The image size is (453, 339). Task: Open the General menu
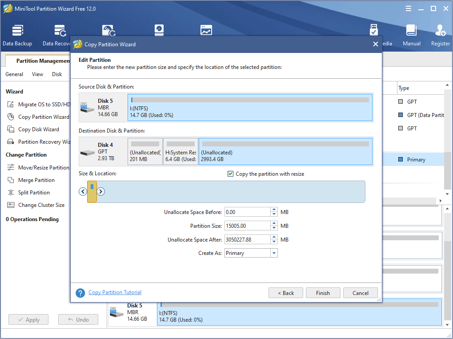14,74
